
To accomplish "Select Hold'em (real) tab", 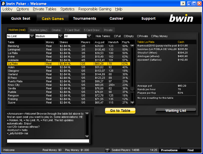I will coord(17,30).
